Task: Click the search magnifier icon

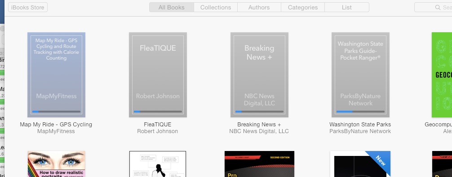Action: tap(438, 8)
